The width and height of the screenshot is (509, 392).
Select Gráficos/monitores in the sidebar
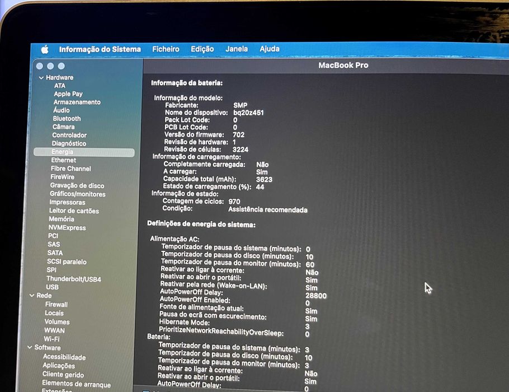(78, 194)
